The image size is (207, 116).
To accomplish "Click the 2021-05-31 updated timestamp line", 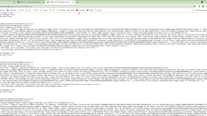I will [x=15, y=26].
